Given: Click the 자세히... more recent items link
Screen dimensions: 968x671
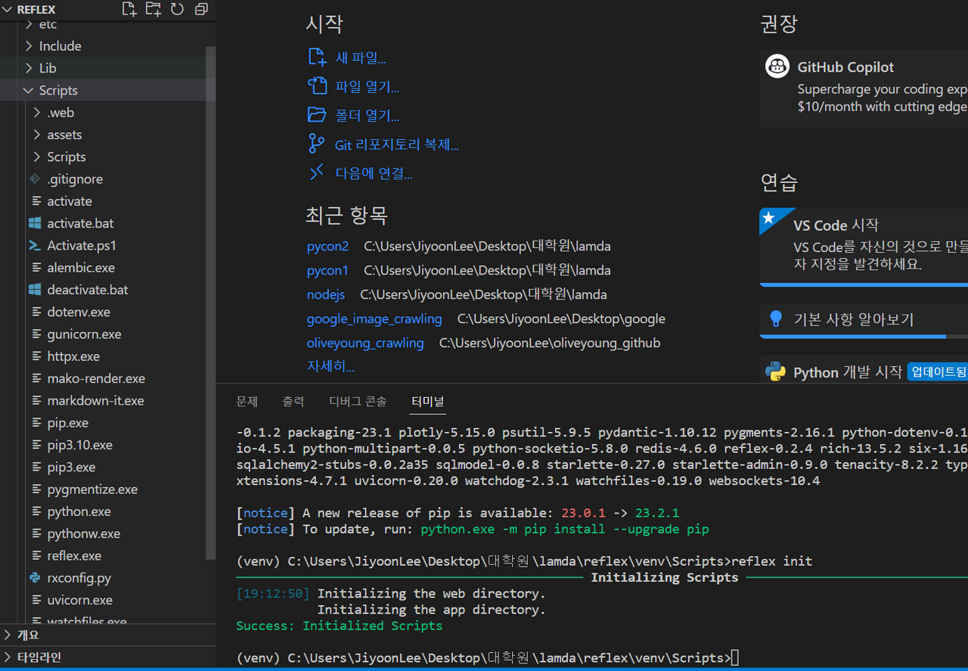Looking at the screenshot, I should [x=330, y=366].
